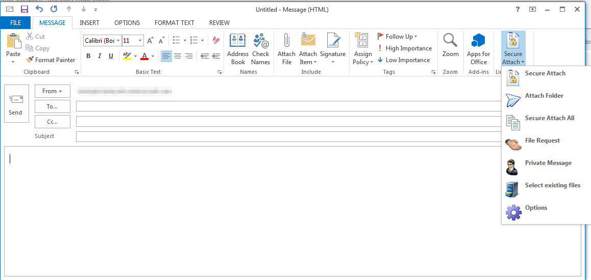Open the From account dropdown
Image resolution: width=591 pixels, height=280 pixels.
[52, 91]
